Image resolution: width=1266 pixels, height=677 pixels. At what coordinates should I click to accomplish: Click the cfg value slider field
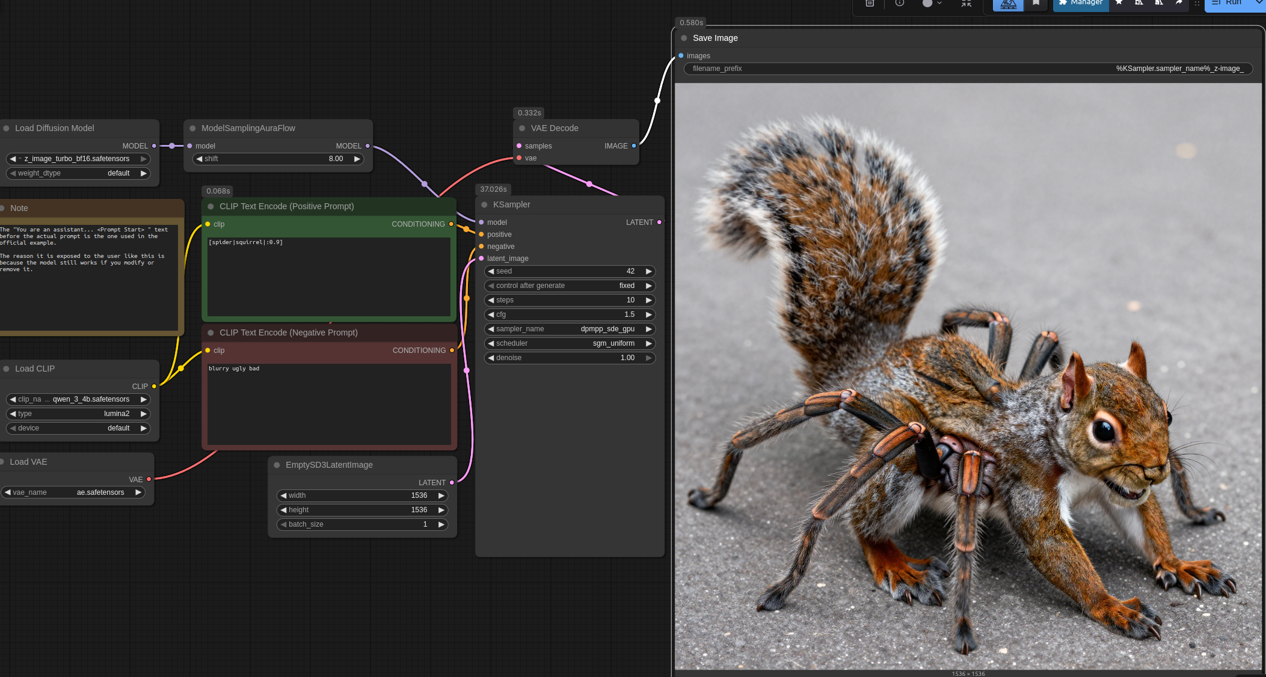point(569,314)
